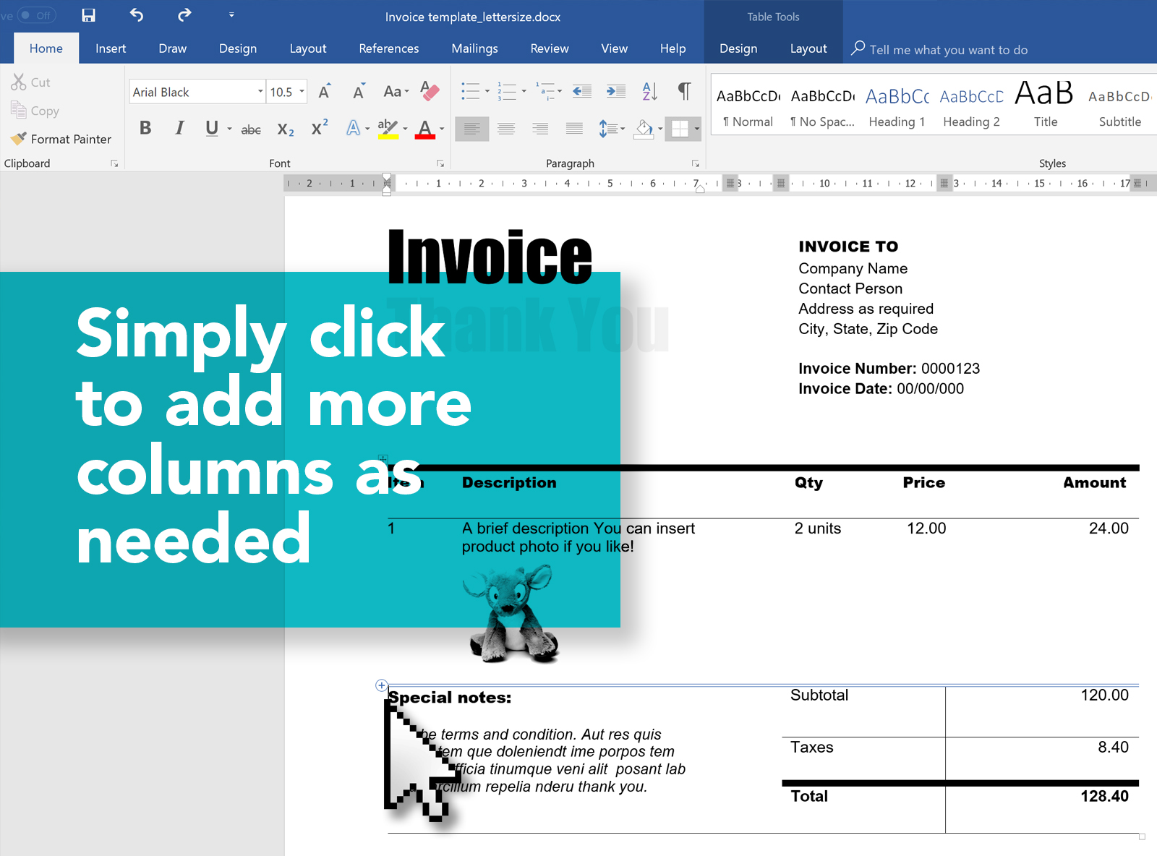
Task: Decrease the paragraph indent
Action: pyautogui.click(x=582, y=91)
